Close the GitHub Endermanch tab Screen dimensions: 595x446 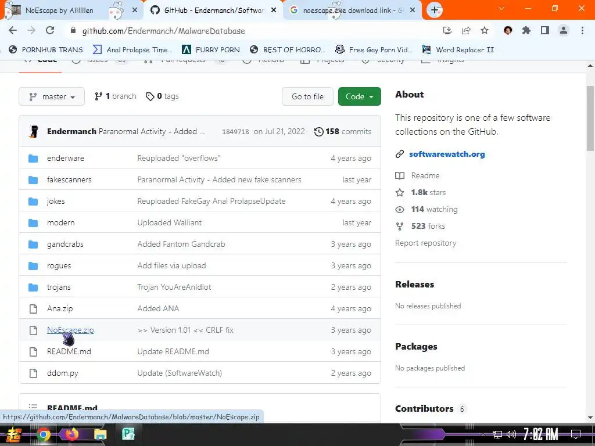(x=274, y=10)
